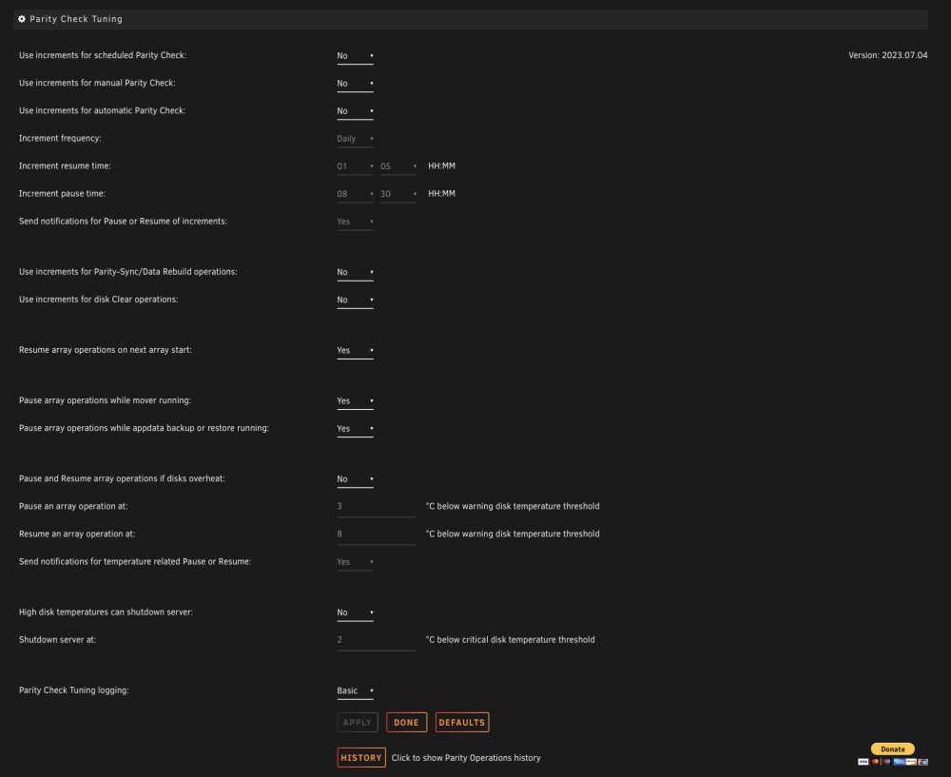This screenshot has width=951, height=777.
Task: Click the Shutdown server at field
Action: pyautogui.click(x=377, y=640)
